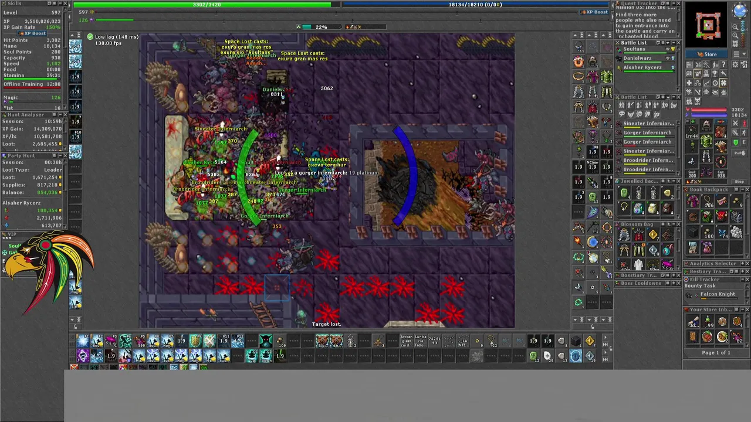Open the analytics chart icon in the widget grid
Image resolution: width=751 pixels, height=422 pixels.
click(x=706, y=83)
